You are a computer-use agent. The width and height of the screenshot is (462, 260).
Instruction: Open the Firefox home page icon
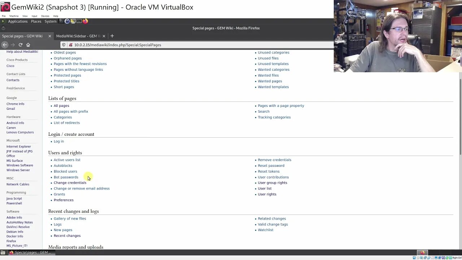28,45
